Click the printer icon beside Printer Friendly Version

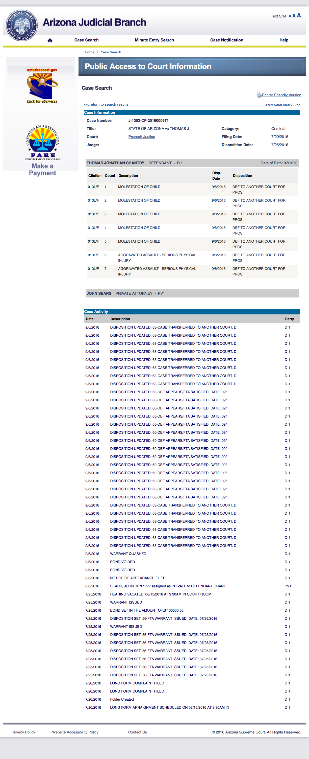tap(259, 95)
